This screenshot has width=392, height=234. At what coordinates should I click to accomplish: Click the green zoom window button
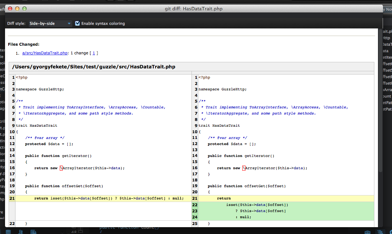tap(24, 8)
